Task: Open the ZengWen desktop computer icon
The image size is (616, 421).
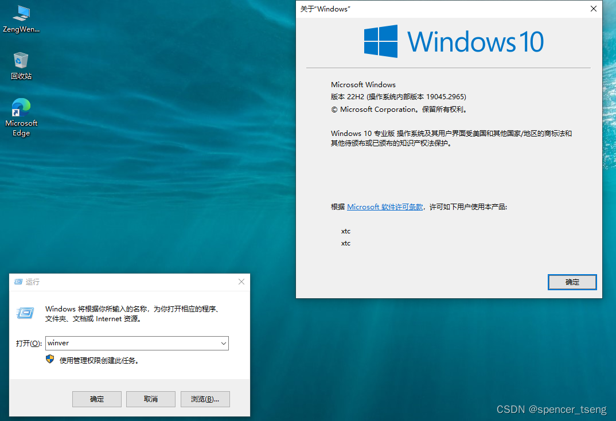Action: click(x=21, y=19)
